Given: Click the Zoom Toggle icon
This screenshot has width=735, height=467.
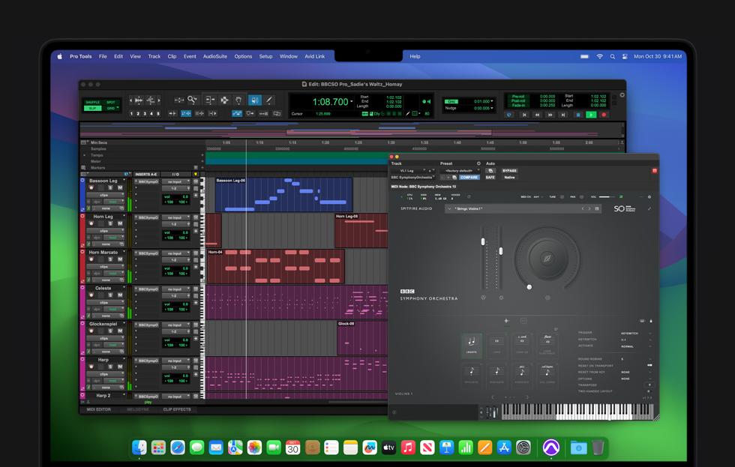Looking at the screenshot, I should tap(179, 100).
